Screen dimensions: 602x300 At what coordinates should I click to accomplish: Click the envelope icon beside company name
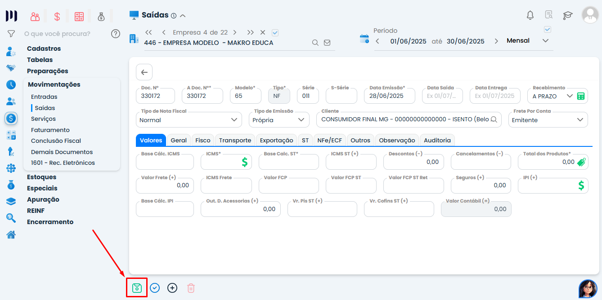(327, 43)
